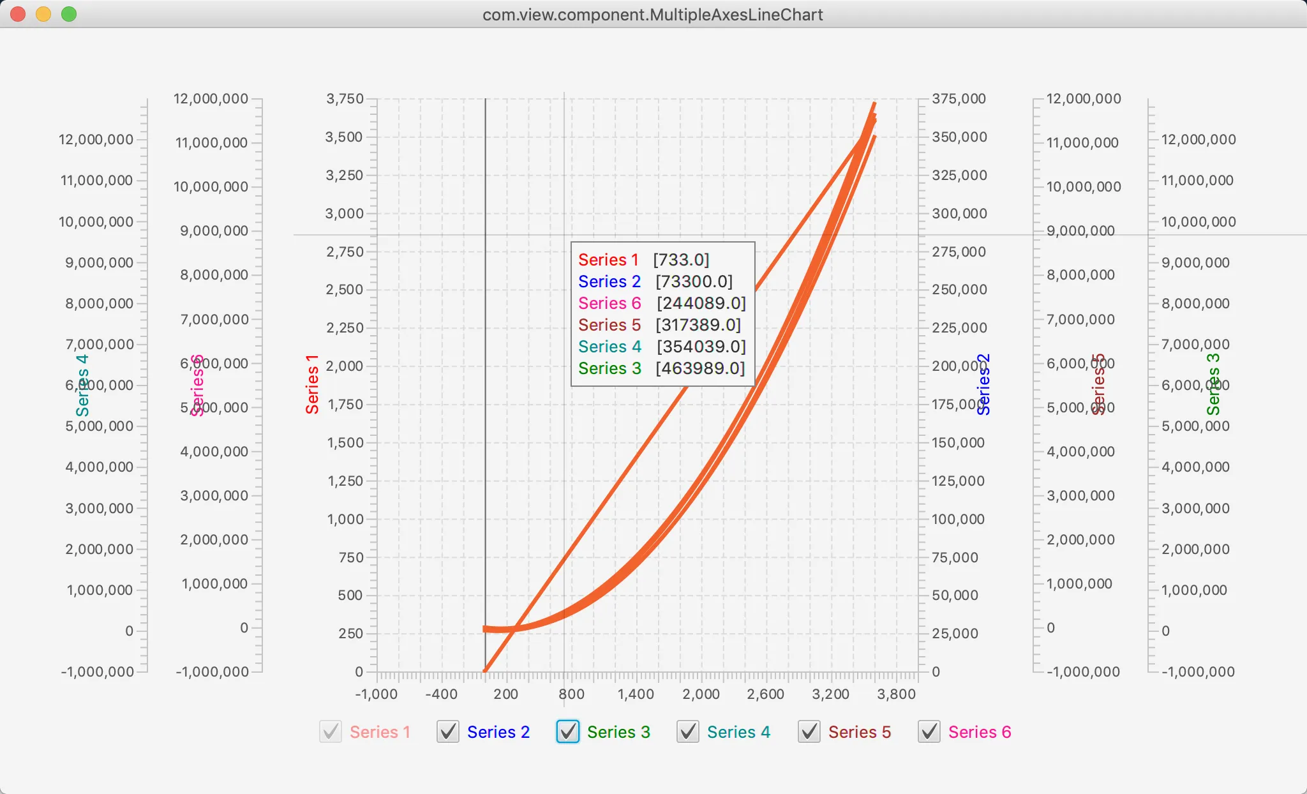Click the teal Series 4 axis title
Image resolution: width=1307 pixels, height=794 pixels.
pos(82,385)
